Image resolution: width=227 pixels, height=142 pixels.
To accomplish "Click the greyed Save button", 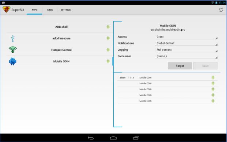I will (205, 66).
